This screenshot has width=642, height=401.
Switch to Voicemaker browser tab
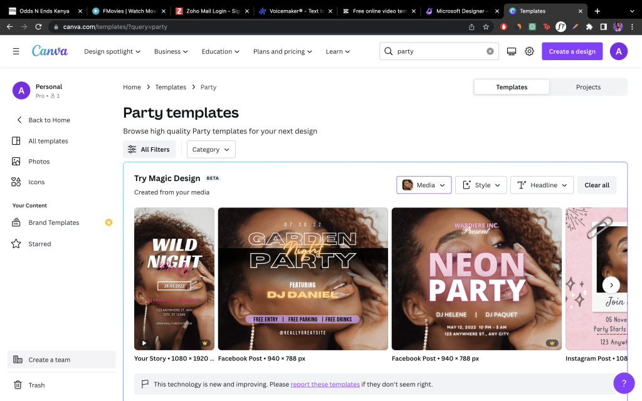click(x=297, y=11)
